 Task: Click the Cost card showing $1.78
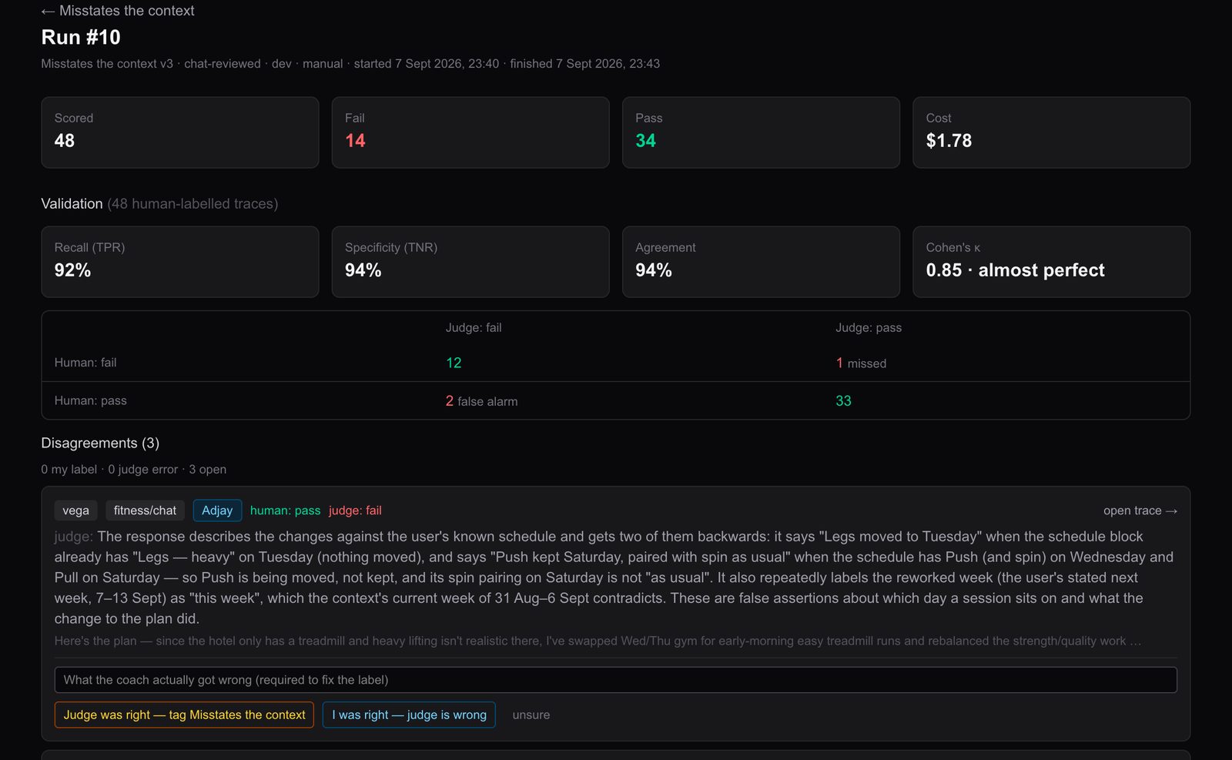[x=1052, y=132]
